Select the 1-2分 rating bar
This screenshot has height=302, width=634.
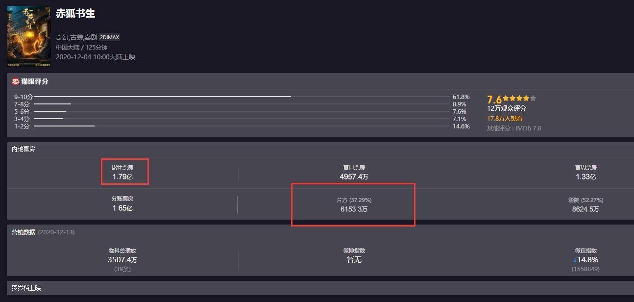(x=242, y=126)
